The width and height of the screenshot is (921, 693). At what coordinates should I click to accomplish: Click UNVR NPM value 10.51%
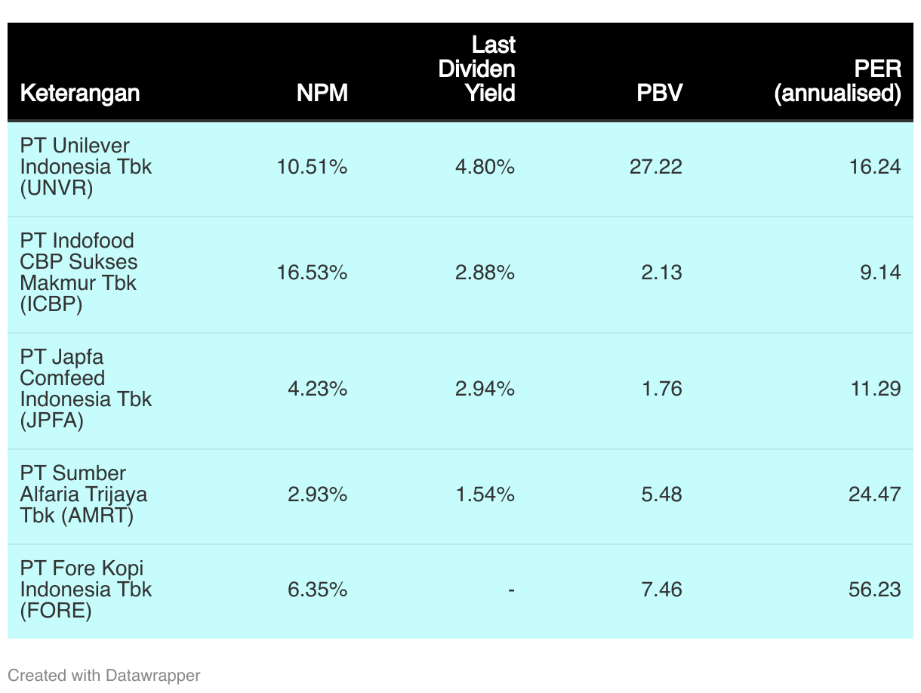[313, 167]
